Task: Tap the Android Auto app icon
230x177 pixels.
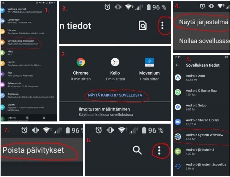Action: tap(178, 77)
